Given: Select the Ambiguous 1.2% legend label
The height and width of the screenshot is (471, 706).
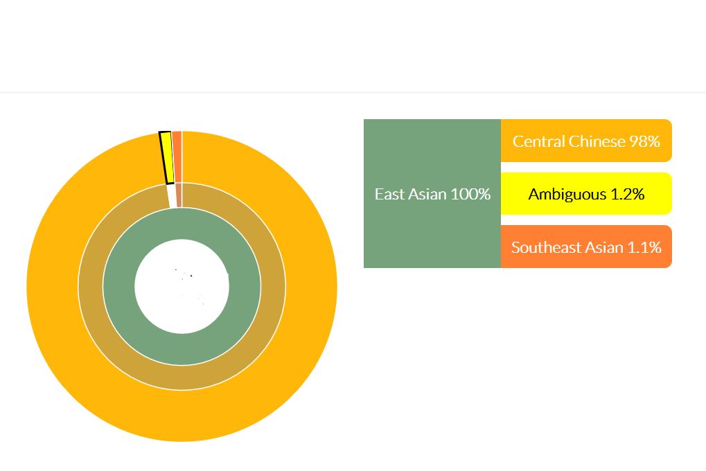Looking at the screenshot, I should click(586, 194).
